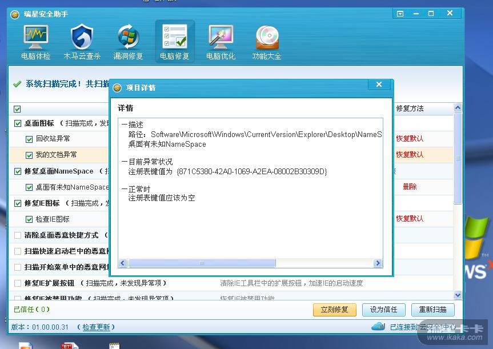Click the details box left scroll arrow

123,263
